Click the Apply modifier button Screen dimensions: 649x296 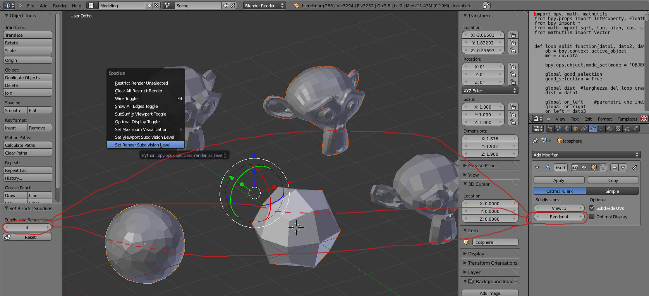pyautogui.click(x=559, y=180)
